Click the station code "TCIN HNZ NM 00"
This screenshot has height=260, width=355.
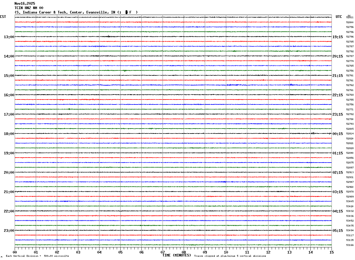click(x=29, y=8)
